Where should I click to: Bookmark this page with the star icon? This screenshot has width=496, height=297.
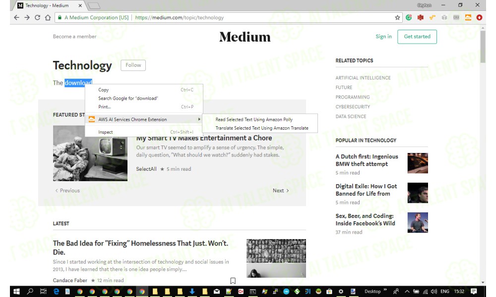(x=398, y=18)
